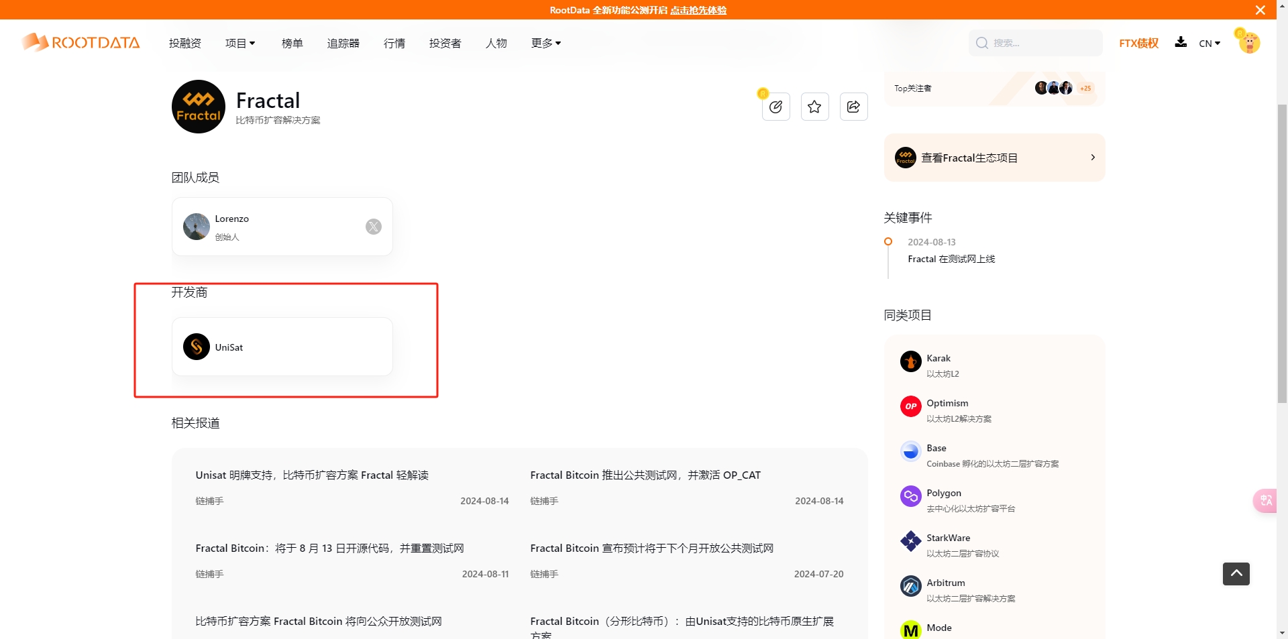Click inside the search input field
Screen dimensions: 1288x639
coord(1036,43)
